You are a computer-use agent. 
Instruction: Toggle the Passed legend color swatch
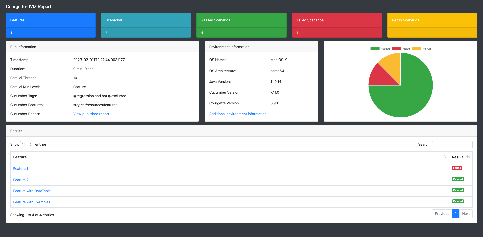pos(375,49)
